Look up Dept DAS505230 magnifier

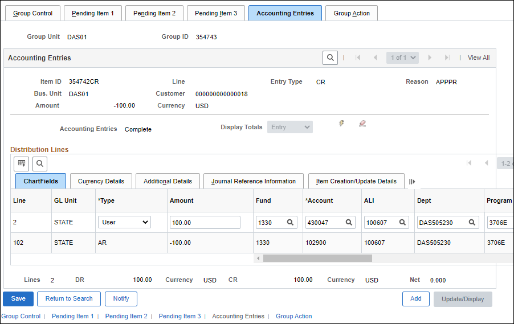(472, 223)
